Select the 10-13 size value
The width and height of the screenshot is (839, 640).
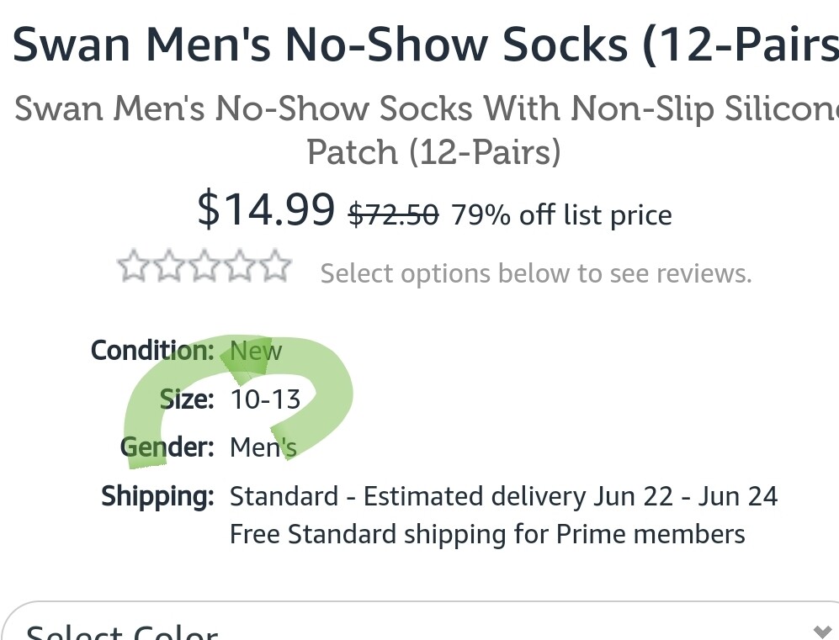coord(265,399)
